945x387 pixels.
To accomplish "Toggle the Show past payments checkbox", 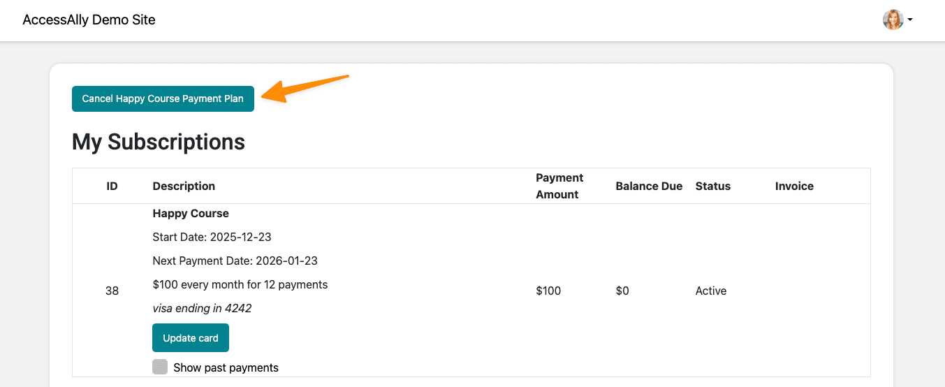I will [160, 367].
